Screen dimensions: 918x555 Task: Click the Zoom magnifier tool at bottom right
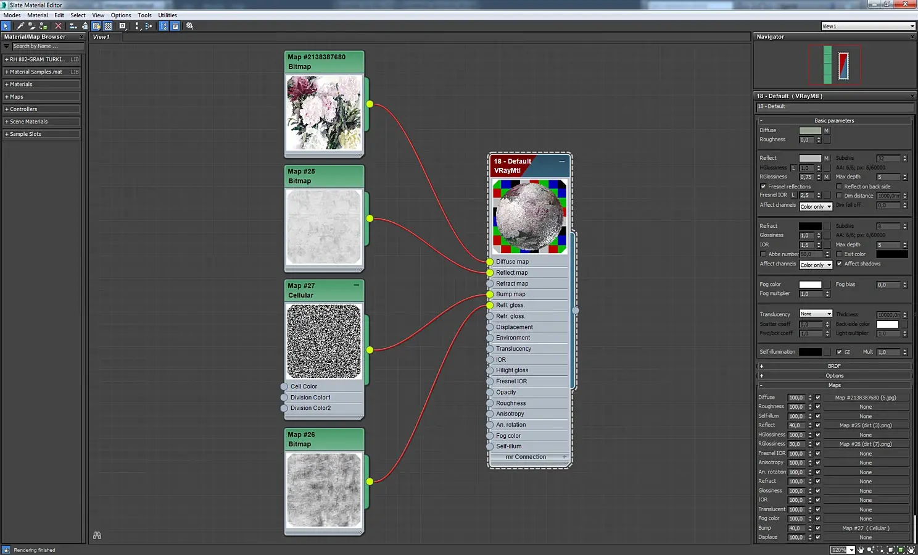tap(870, 549)
